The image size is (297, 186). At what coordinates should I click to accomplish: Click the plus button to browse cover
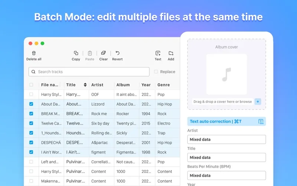[x=258, y=102]
